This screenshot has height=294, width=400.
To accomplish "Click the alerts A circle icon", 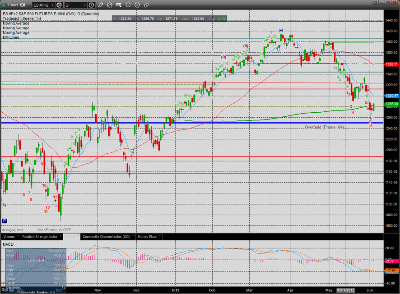I will [x=137, y=5].
